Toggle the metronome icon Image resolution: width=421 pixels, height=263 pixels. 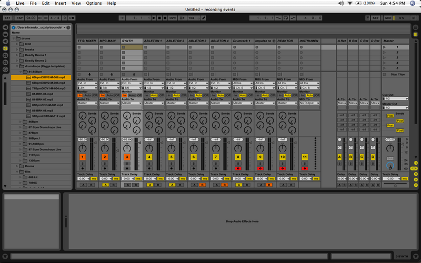[72, 18]
